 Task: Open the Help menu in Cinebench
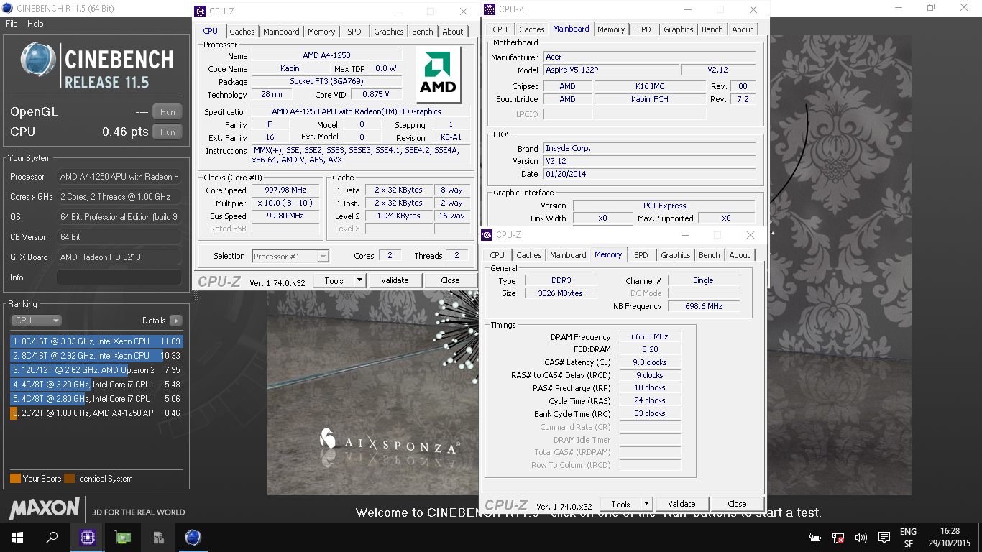[35, 24]
